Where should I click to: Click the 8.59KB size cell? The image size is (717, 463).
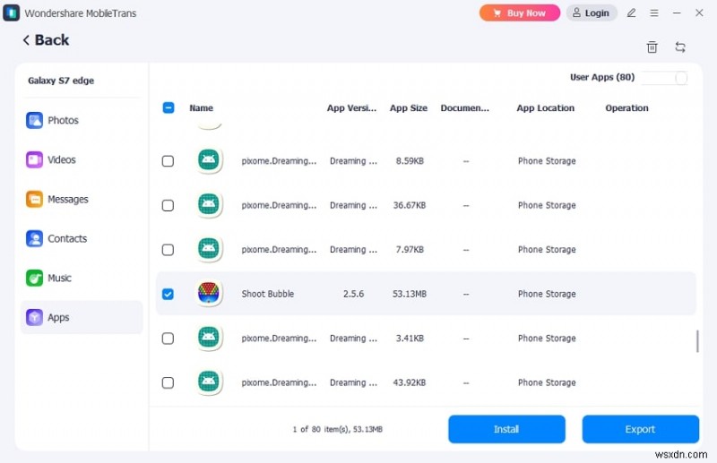(410, 161)
